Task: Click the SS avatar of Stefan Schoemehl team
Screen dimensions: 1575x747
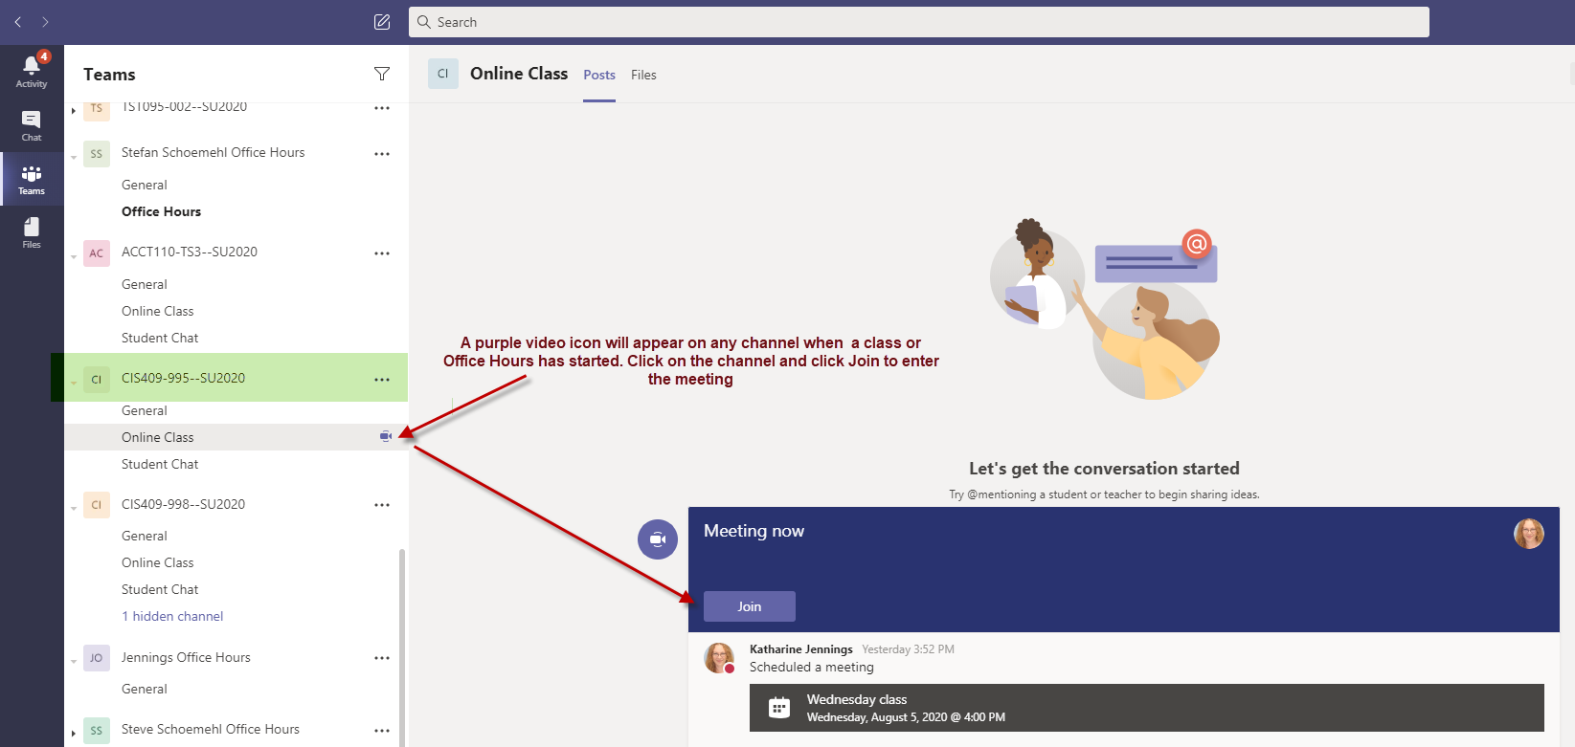Action: click(x=97, y=153)
